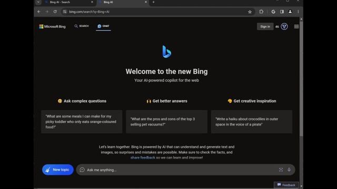This screenshot has height=189, width=337.
Task: Switch to the SEARCH tab
Action: pyautogui.click(x=82, y=26)
